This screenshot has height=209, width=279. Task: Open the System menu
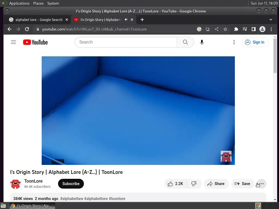pyautogui.click(x=53, y=3)
